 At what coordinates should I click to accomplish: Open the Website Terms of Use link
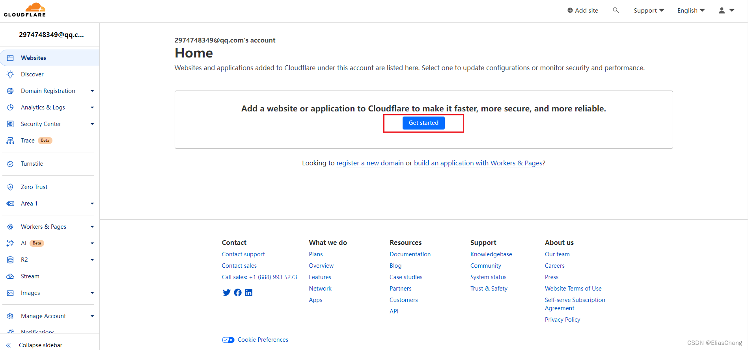(573, 289)
